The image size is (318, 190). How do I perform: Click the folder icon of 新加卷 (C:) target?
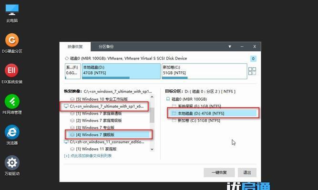tap(174, 121)
